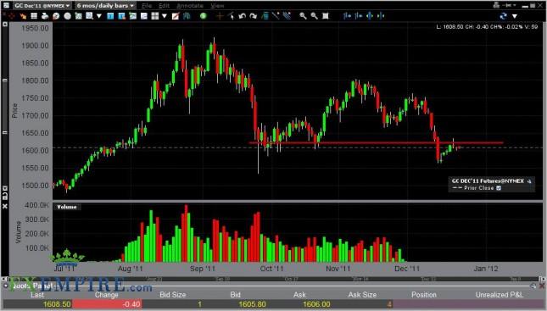Click the Last price value 1608.50

[x=57, y=304]
